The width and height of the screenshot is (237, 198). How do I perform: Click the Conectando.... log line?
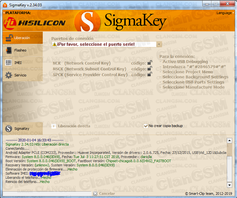coord(17,148)
